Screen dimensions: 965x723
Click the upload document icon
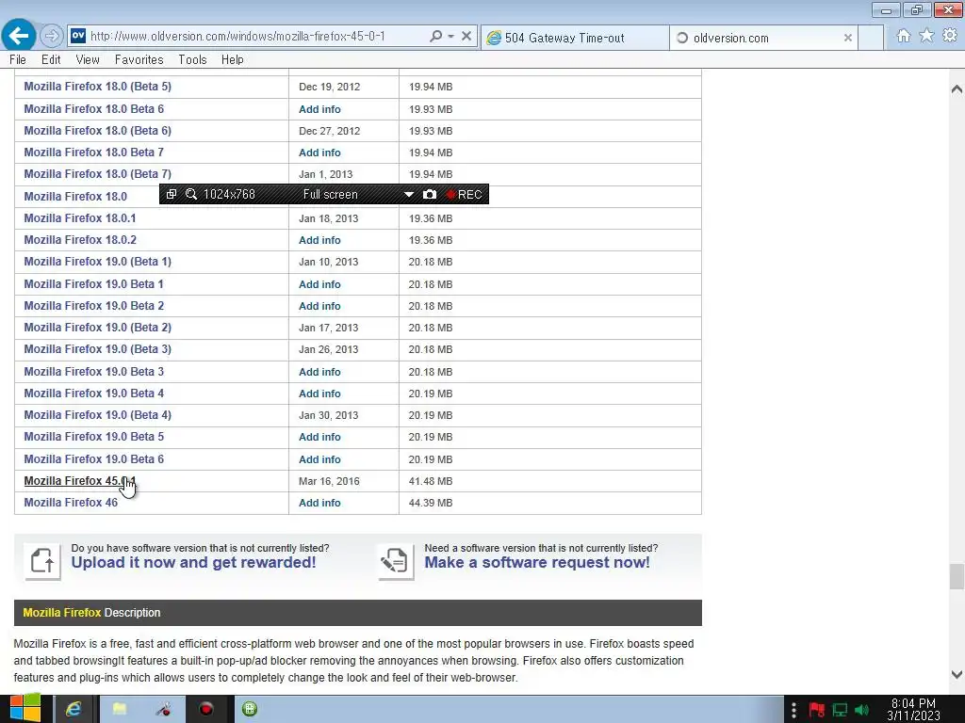(42, 561)
